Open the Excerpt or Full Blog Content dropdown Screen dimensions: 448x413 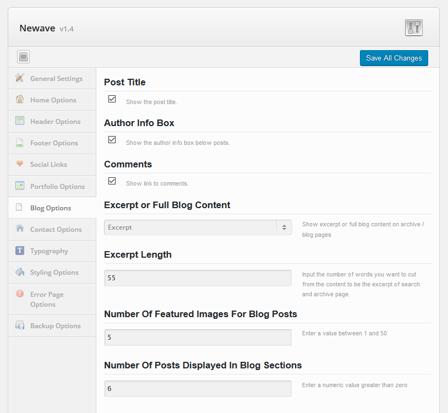click(x=198, y=227)
